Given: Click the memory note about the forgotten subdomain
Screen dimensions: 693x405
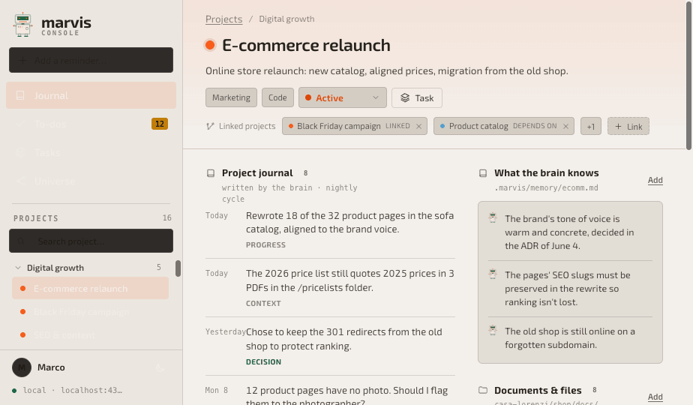Looking at the screenshot, I should coord(570,338).
